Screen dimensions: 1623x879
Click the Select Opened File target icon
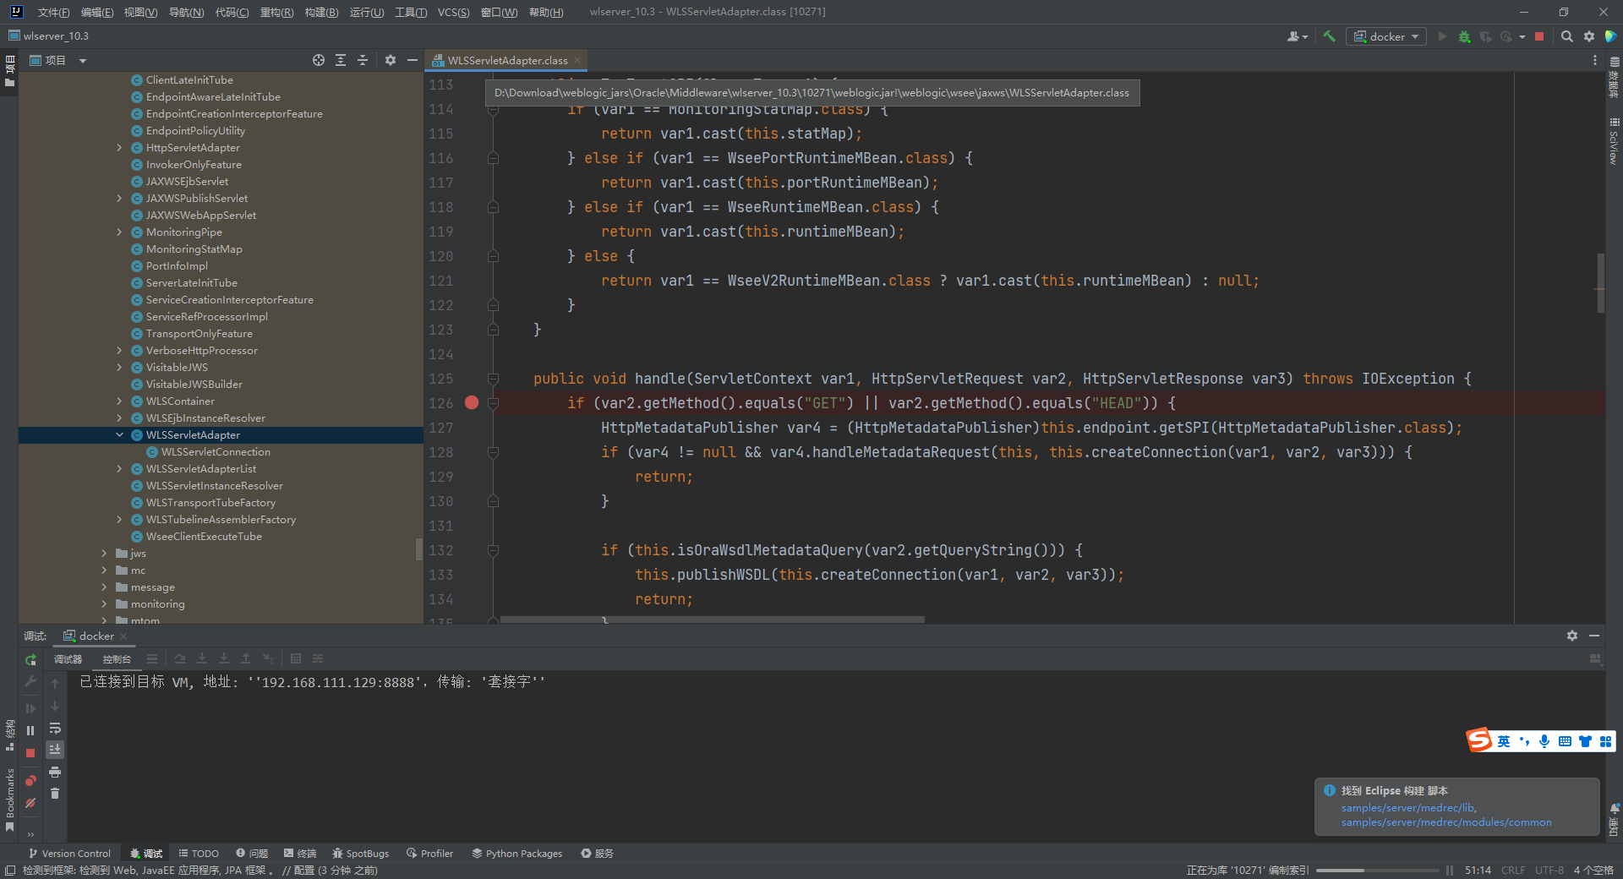pyautogui.click(x=319, y=60)
